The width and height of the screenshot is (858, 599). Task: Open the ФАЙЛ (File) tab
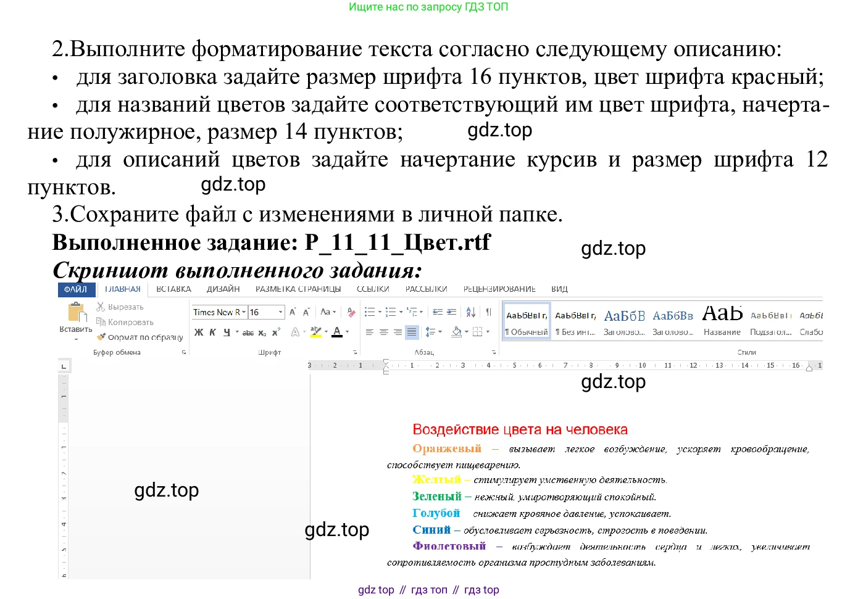76,289
